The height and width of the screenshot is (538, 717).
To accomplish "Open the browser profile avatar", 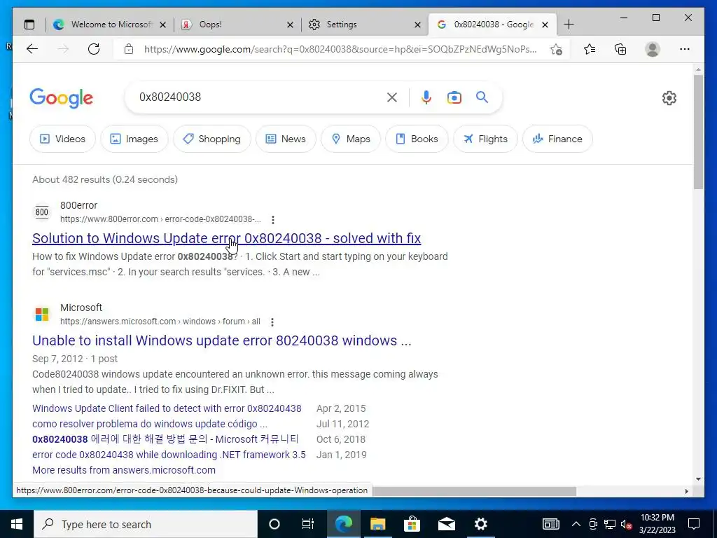I will tap(652, 49).
